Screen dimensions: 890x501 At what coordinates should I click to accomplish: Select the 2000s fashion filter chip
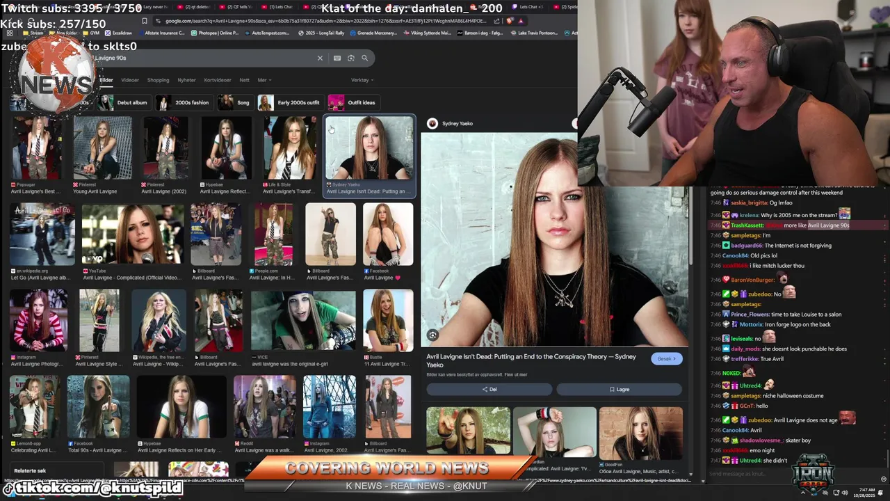(x=184, y=102)
